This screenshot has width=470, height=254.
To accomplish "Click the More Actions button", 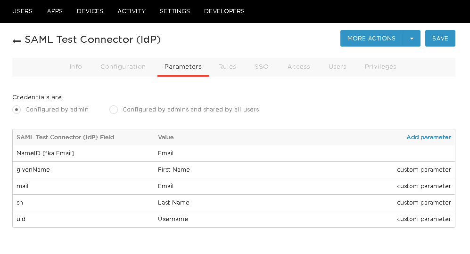I will pyautogui.click(x=371, y=39).
